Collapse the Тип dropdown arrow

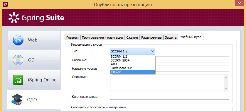point(152,51)
